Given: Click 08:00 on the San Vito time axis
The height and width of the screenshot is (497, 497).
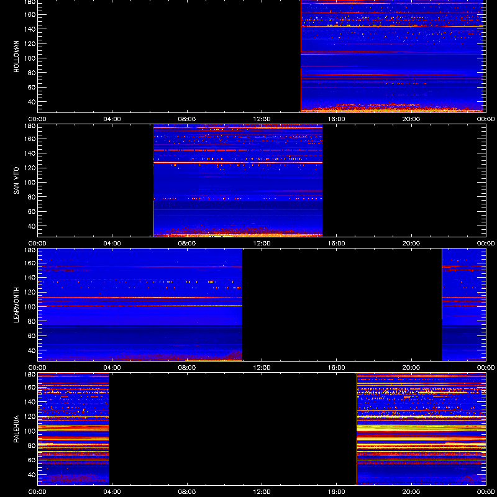Looking at the screenshot, I should pos(187,244).
